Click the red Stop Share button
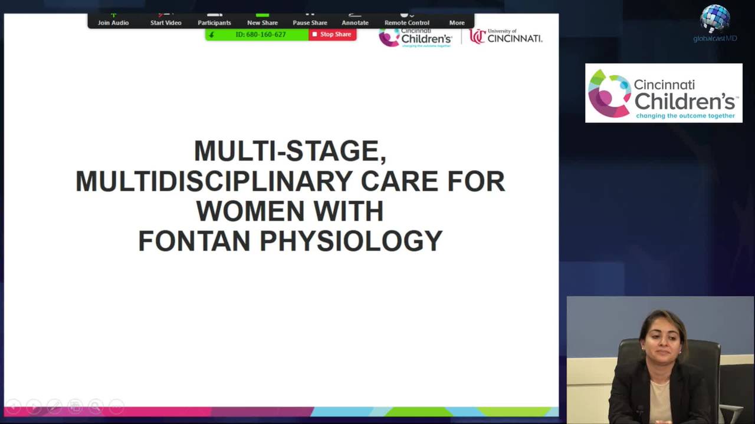Screen dimensions: 755x424 pos(332,35)
